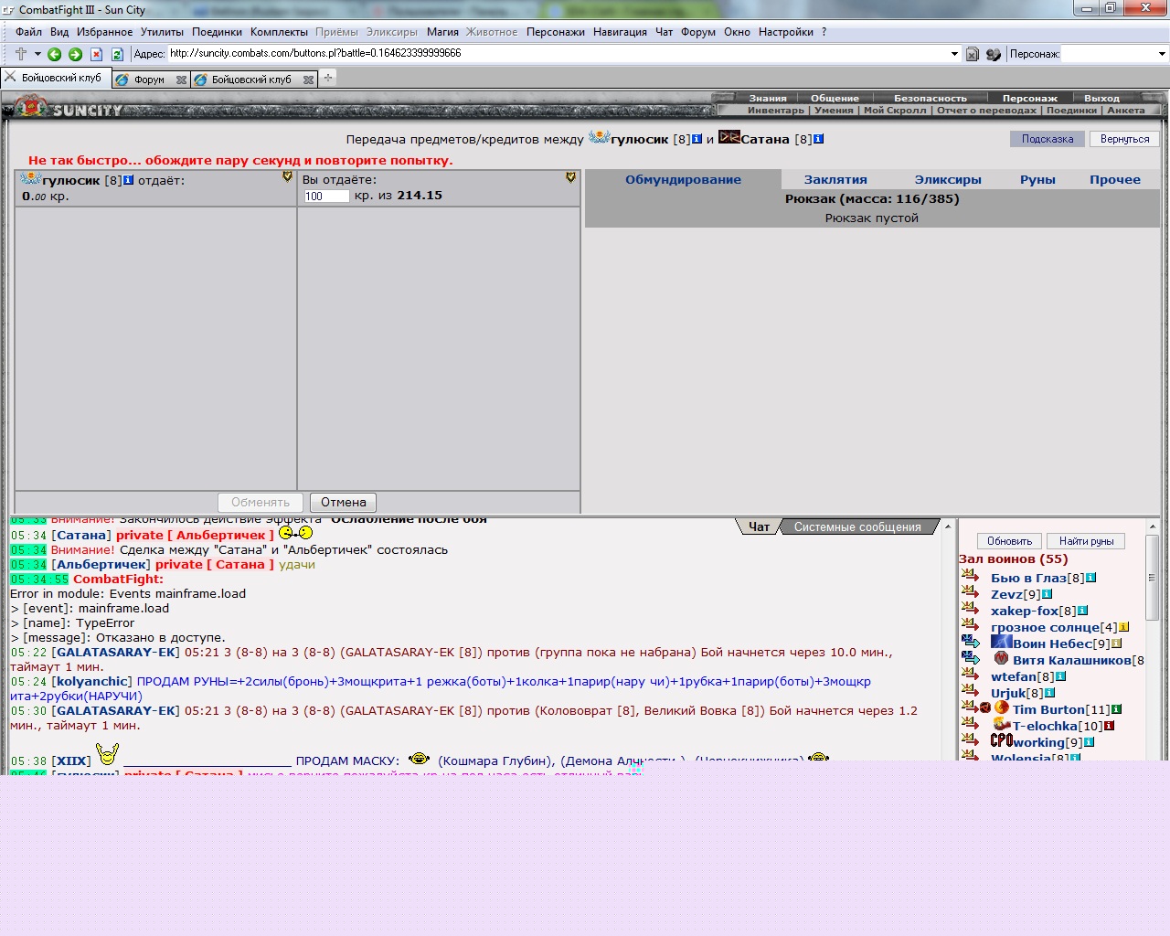This screenshot has width=1170, height=936.
Task: Switch to the Руны tab
Action: coord(1037,179)
